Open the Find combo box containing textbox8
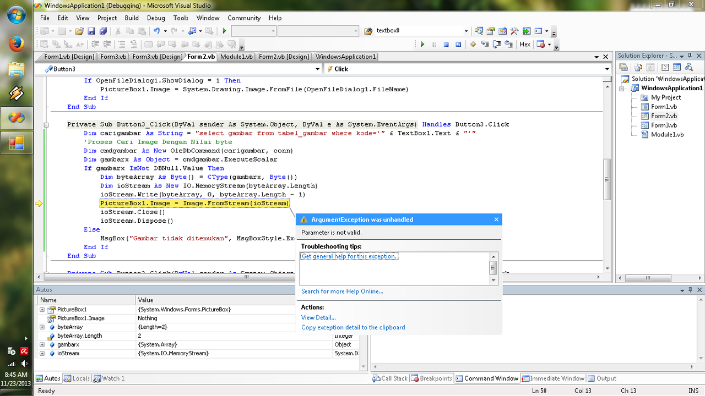705x396 pixels. (x=466, y=31)
